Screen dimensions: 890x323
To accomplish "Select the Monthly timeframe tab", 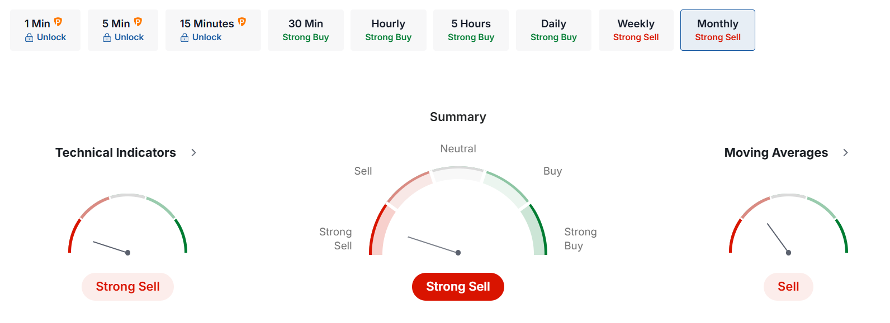I will (x=717, y=30).
